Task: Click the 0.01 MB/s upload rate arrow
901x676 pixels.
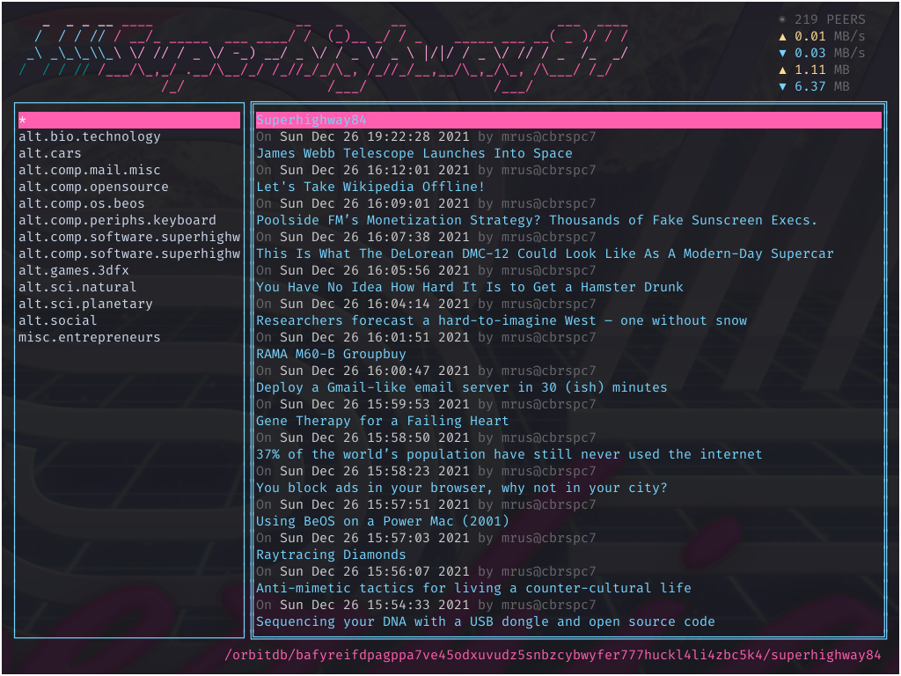Action: (782, 36)
